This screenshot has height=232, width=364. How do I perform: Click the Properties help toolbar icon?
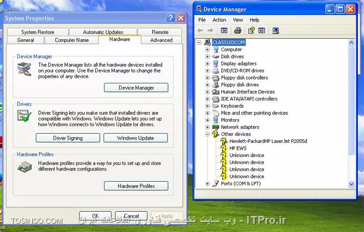[251, 31]
